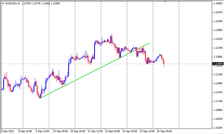The image size is (224, 134).
Task: Click the 10 Sep 20:00 time label
Action: pyautogui.click(x=78, y=131)
